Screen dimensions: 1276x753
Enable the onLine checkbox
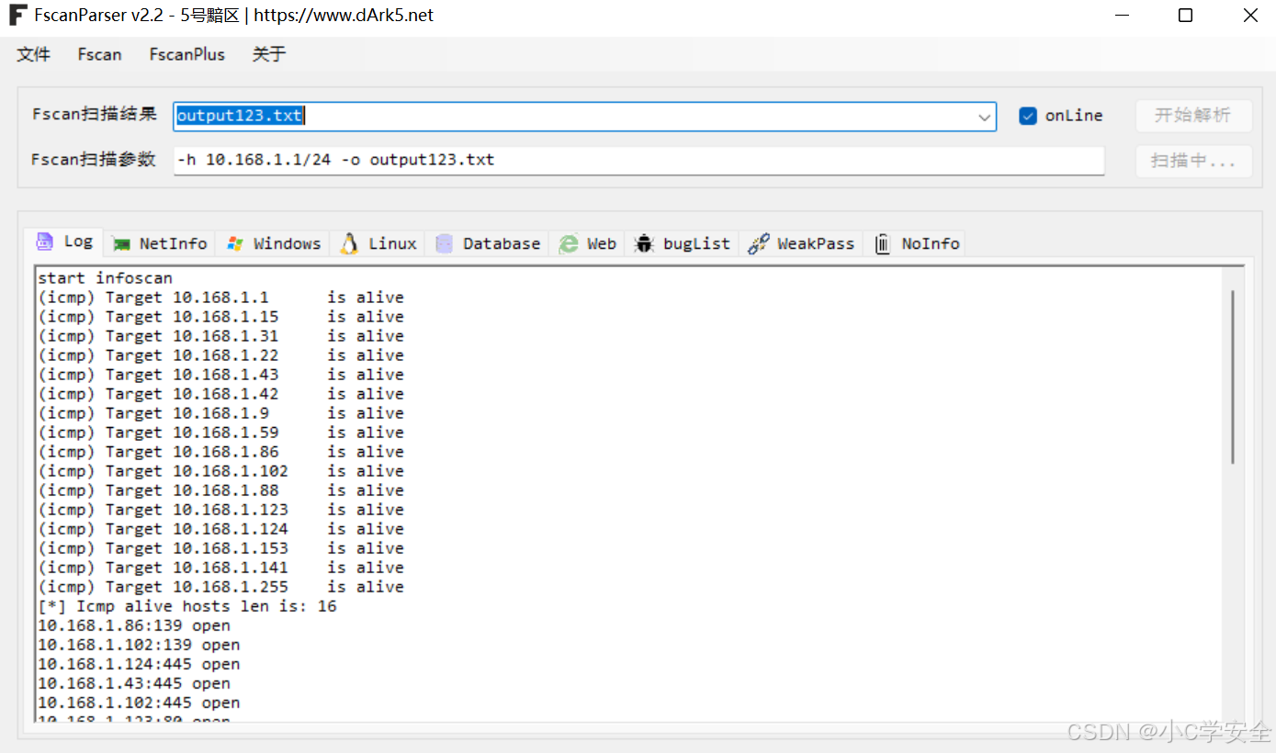1028,115
